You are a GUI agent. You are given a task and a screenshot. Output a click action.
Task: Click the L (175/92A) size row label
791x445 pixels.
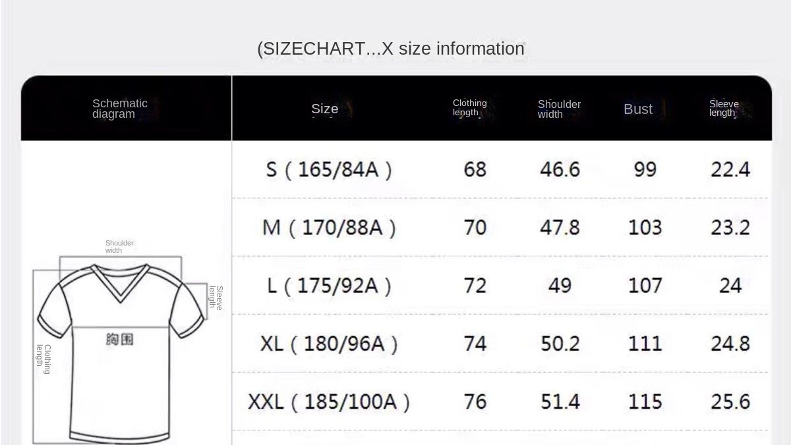click(329, 286)
